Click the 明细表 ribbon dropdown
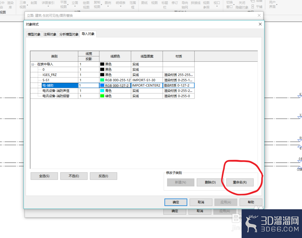The width and height of the screenshot is (302, 238). tap(120, 4)
